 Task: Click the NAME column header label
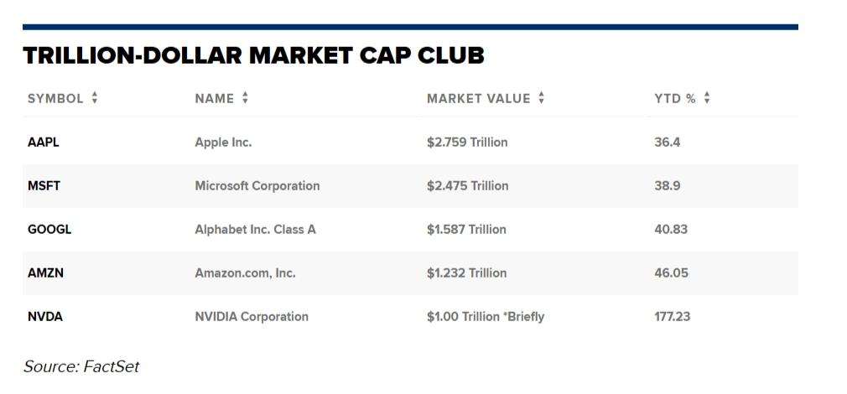click(x=214, y=98)
